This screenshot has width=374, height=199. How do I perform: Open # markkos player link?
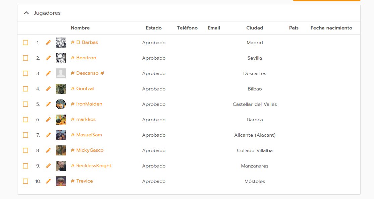pos(83,119)
